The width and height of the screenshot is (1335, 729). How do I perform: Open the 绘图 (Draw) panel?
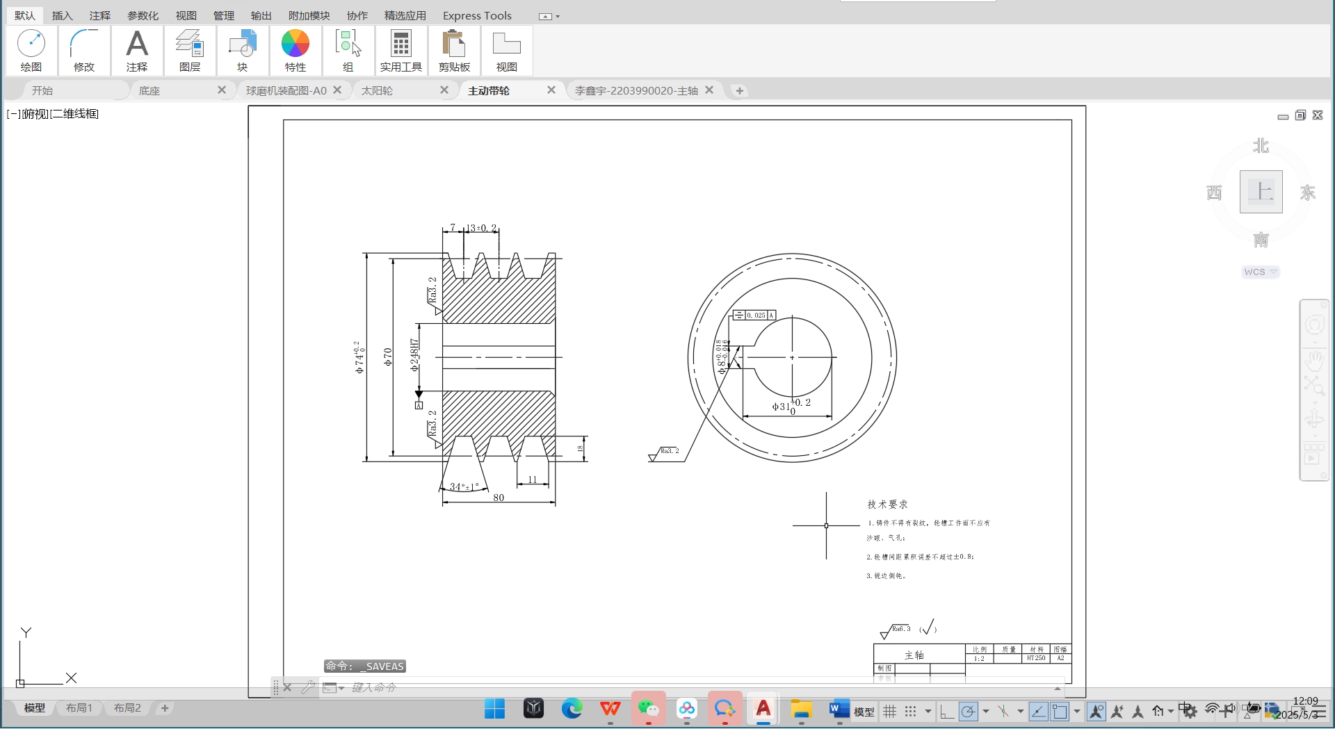click(x=31, y=51)
